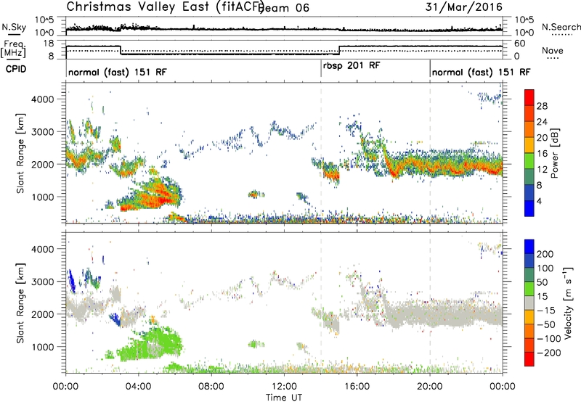Screen dimensions: 581x402
Task: Click the '1000' tick on the velocity panel
Action: click(x=42, y=347)
